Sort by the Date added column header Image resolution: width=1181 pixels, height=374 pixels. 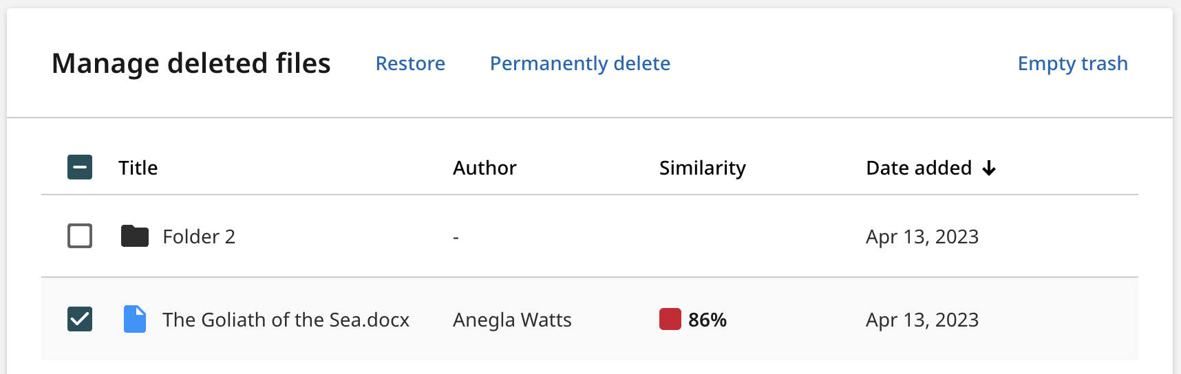(919, 168)
